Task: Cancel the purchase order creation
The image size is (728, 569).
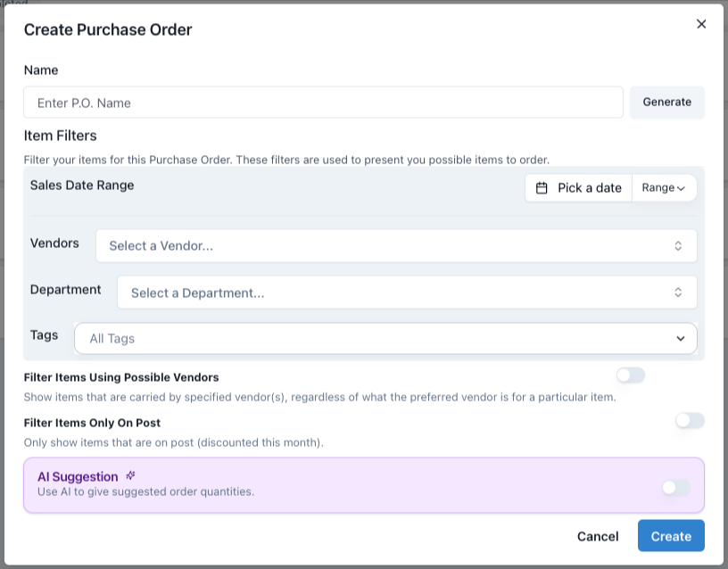Action: (x=598, y=536)
